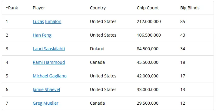Open Rami Hammoud's player page
This screenshot has width=216, height=111.
[x=49, y=62]
